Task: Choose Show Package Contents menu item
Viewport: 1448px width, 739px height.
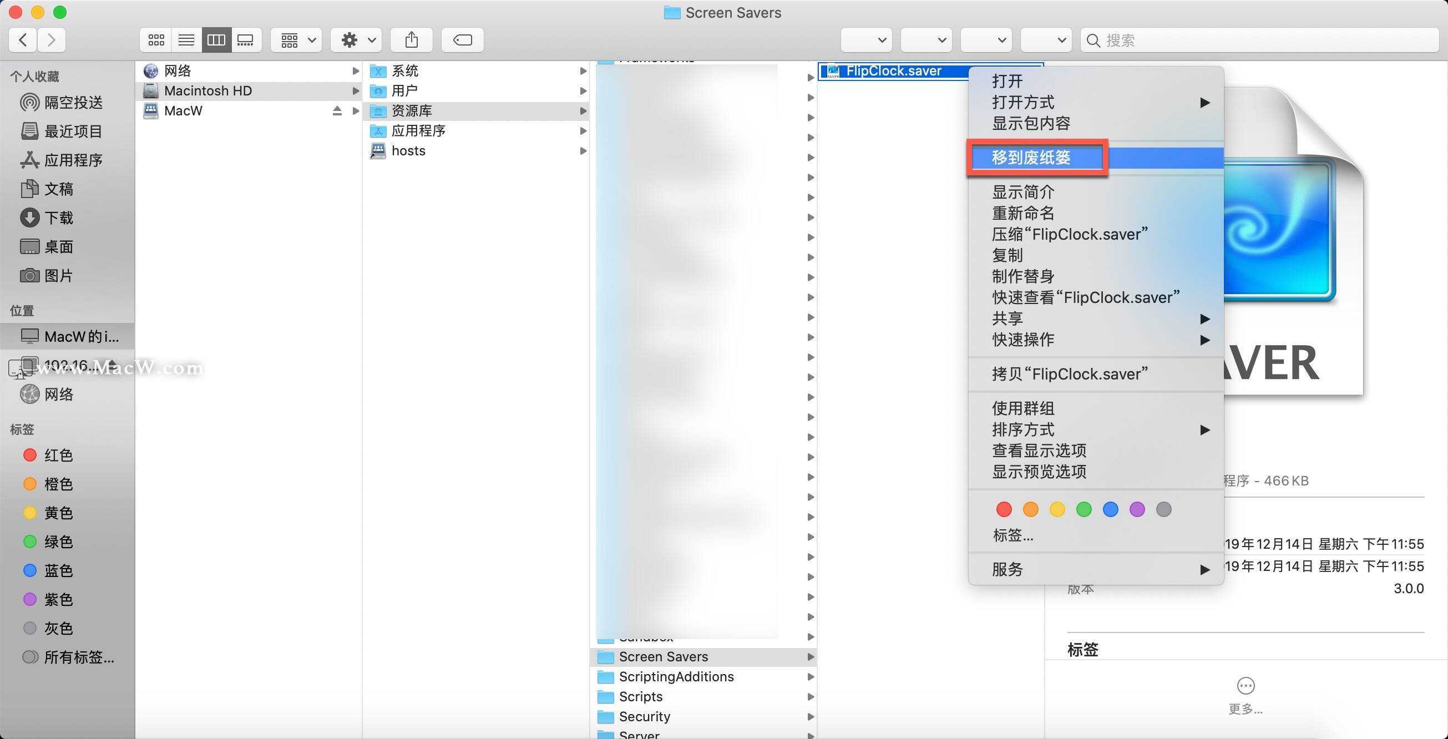Action: coord(1031,123)
